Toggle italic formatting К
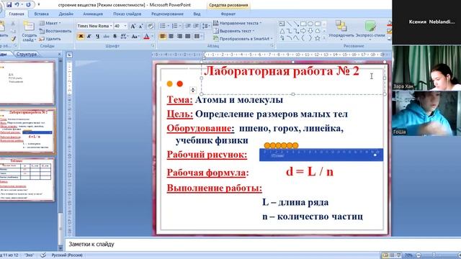Viewport: 461px width, 259px height. (x=89, y=36)
